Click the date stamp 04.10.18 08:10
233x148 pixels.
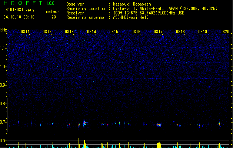19,17
